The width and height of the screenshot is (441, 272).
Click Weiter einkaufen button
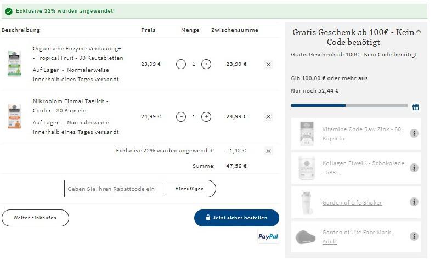tap(35, 218)
